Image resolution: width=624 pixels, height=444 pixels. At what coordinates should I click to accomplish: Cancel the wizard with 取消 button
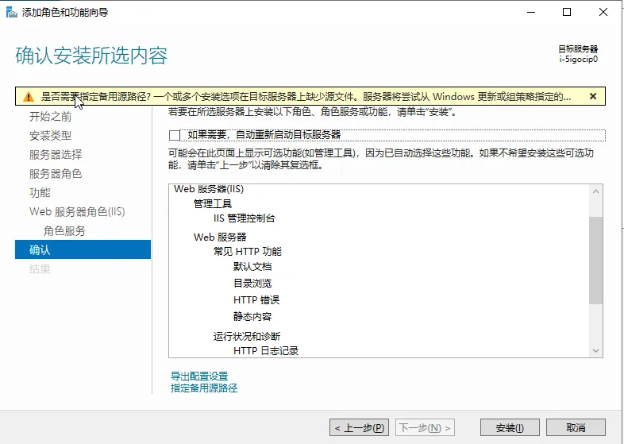pos(576,427)
